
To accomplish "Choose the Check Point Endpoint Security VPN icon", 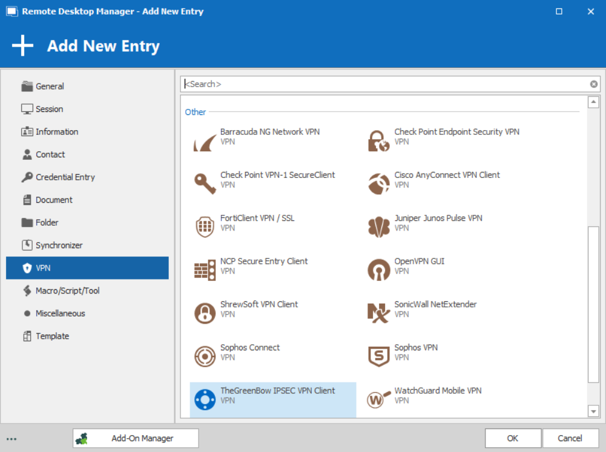I will [379, 141].
